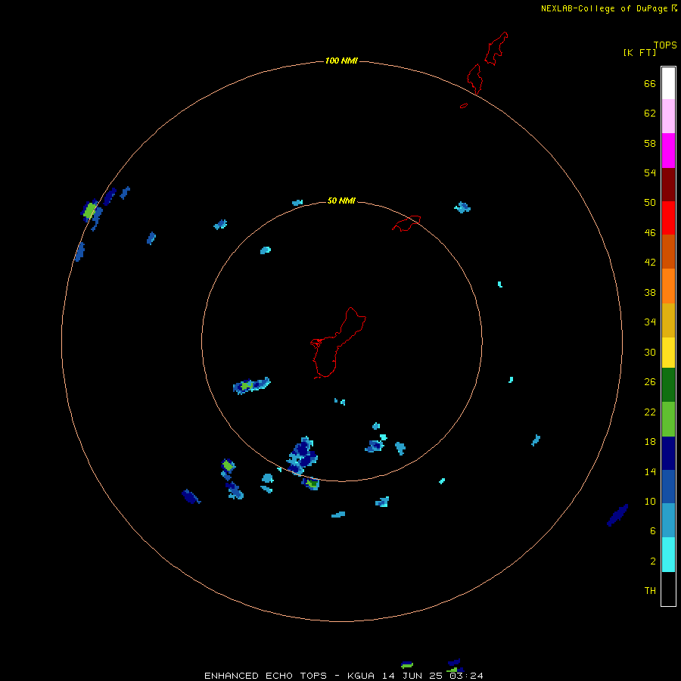Click the island outline crossing the 50 NMI ring
681x681 pixels.
406,223
